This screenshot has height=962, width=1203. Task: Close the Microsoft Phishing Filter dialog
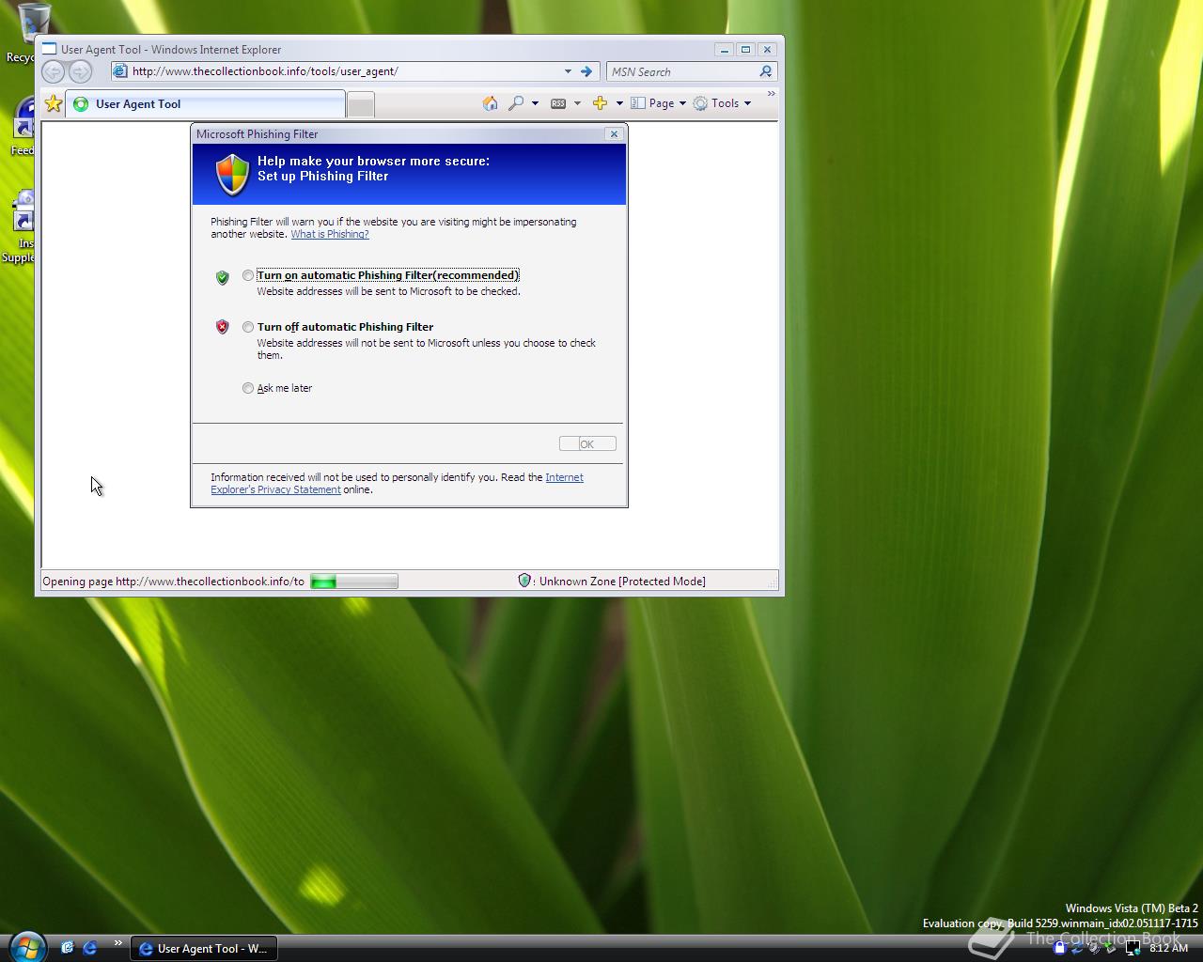[x=615, y=134]
